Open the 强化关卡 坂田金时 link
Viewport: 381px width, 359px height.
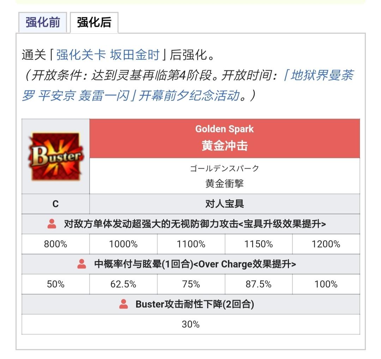pyautogui.click(x=108, y=55)
